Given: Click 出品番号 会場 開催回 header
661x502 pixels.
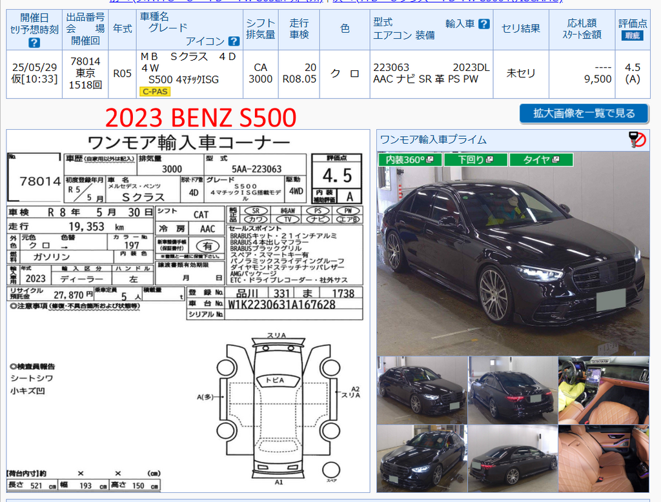Looking at the screenshot, I should click(x=85, y=28).
